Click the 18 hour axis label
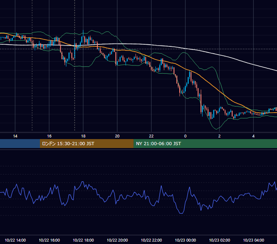Image resolution: width=277 pixels, height=244 pixels. click(x=83, y=136)
